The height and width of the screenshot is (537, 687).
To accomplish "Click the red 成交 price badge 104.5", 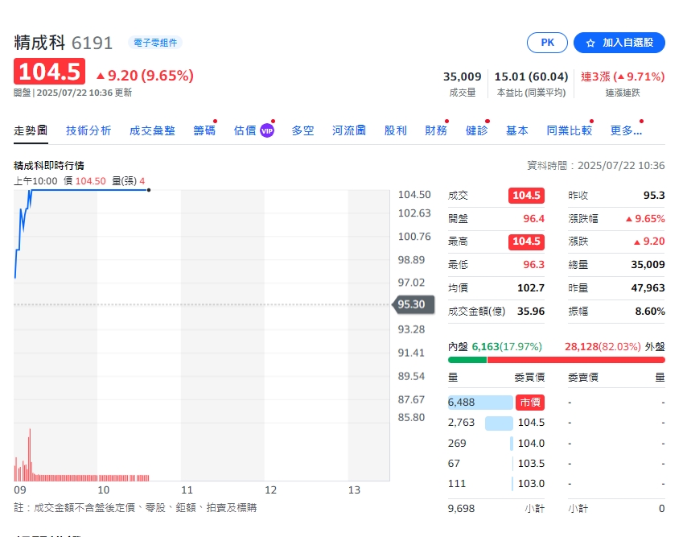I will (526, 195).
